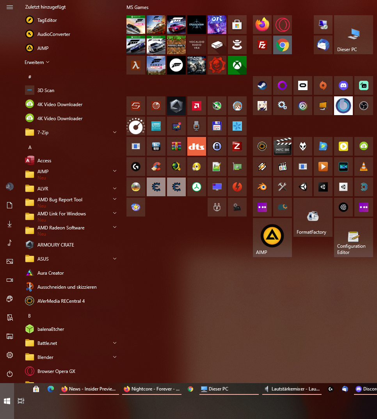Open the orange DTS tile
Viewport: 377px width, 419px height.
point(197,146)
